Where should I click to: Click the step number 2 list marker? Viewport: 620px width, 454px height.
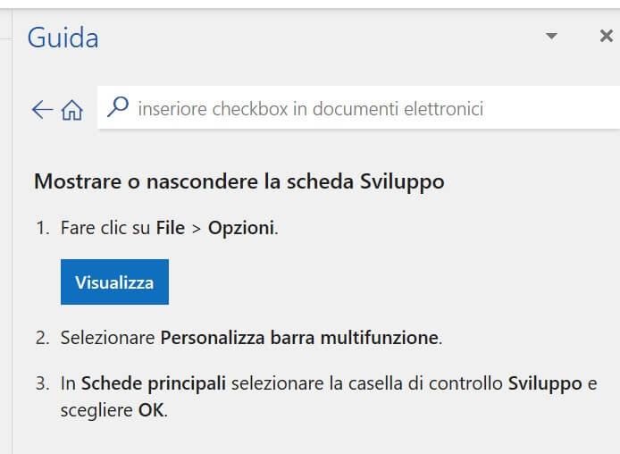pos(41,338)
